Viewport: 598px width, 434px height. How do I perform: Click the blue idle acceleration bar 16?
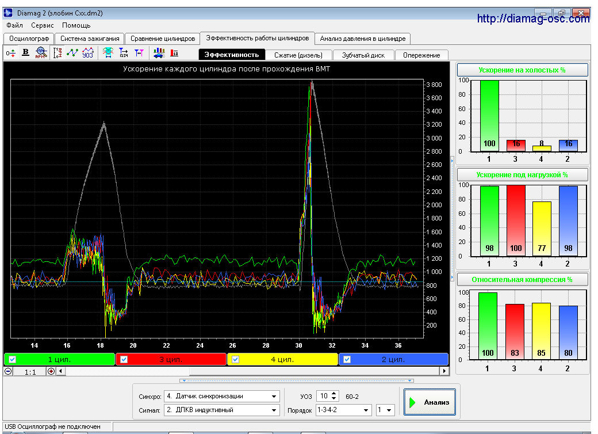[568, 146]
